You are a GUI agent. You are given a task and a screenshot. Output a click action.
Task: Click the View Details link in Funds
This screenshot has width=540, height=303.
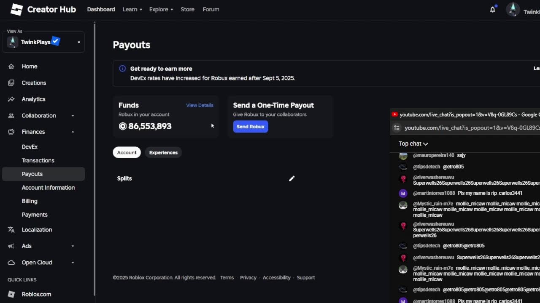200,105
